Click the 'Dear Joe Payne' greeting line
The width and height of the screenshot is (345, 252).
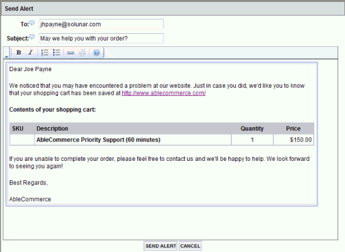30,69
